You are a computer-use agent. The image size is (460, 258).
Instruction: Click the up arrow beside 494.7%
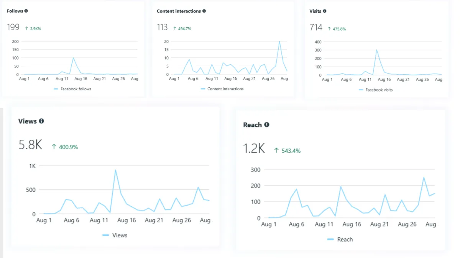point(174,28)
